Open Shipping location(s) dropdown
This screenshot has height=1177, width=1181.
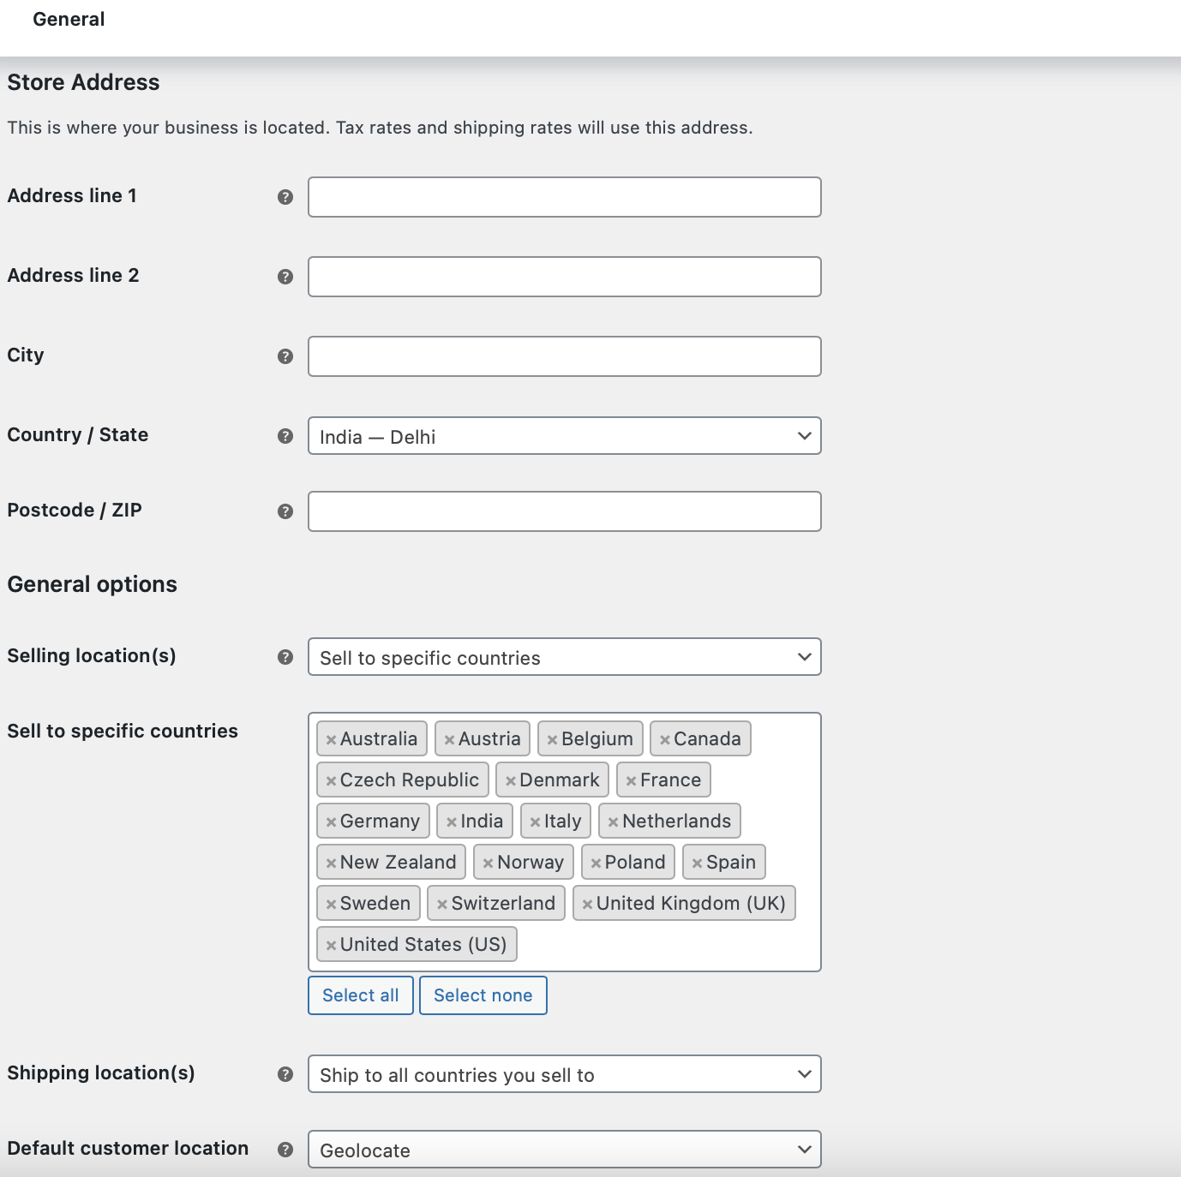564,1074
